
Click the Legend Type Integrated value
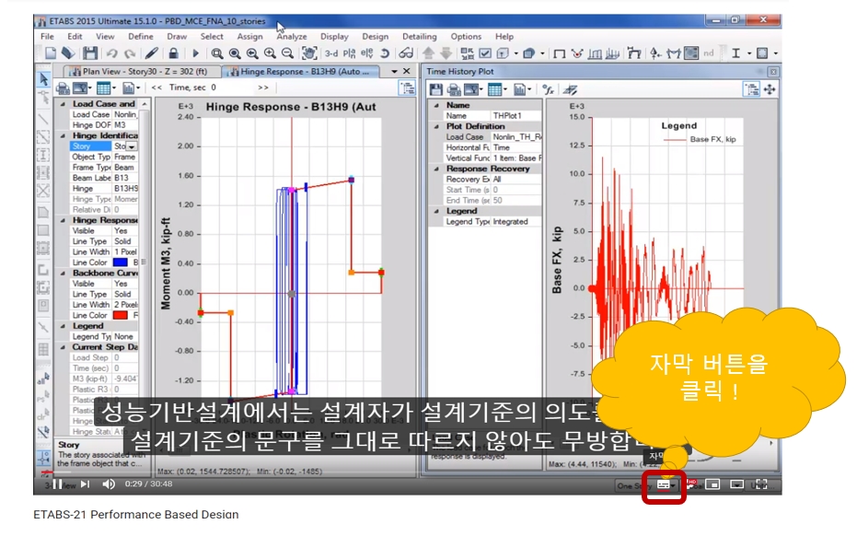pyautogui.click(x=515, y=222)
